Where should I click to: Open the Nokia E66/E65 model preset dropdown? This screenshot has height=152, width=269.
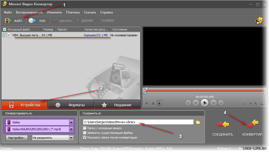pyautogui.click(x=71, y=129)
